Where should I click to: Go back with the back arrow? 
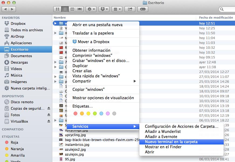click(6, 9)
